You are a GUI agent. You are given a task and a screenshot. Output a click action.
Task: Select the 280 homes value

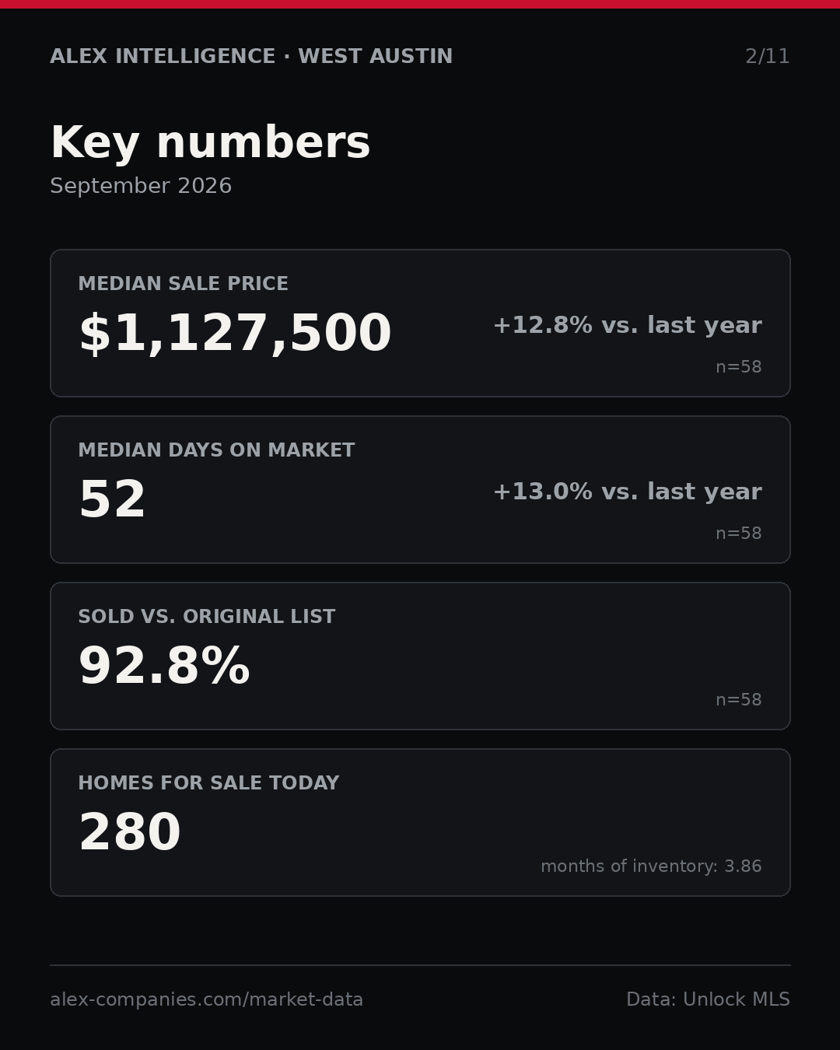[x=130, y=833]
